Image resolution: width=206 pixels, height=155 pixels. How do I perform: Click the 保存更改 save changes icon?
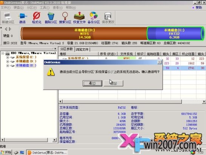(x=108, y=18)
